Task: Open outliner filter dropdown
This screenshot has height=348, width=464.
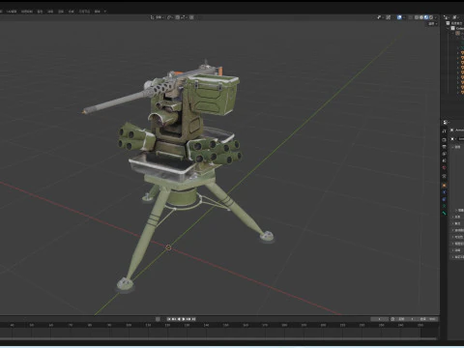Action: (456, 17)
